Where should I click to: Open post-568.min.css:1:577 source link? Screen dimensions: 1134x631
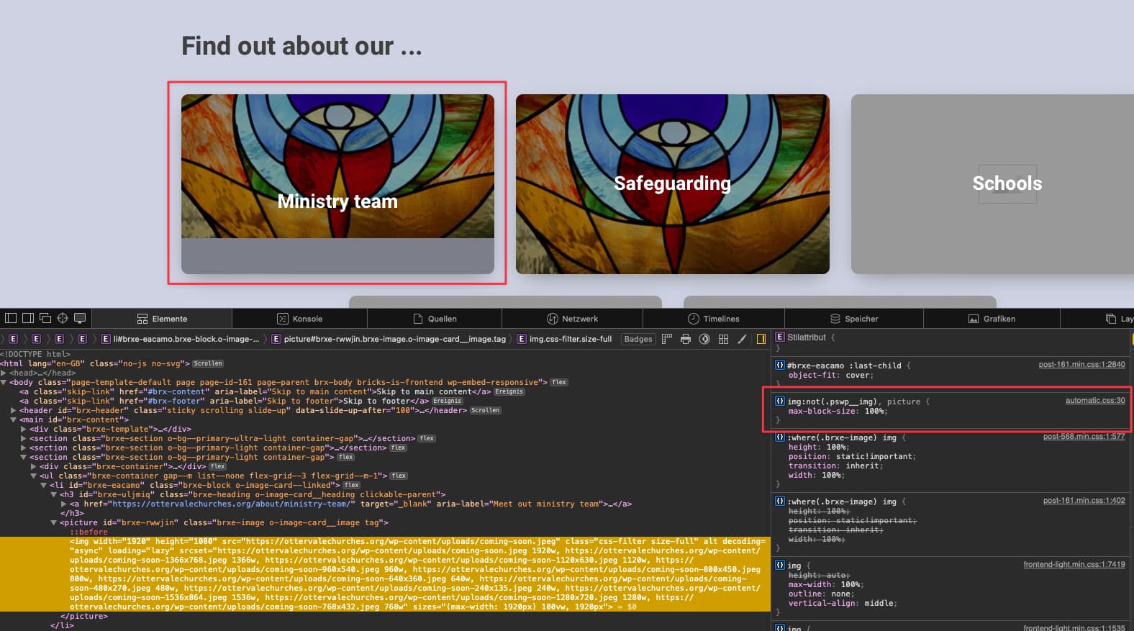click(x=1084, y=436)
